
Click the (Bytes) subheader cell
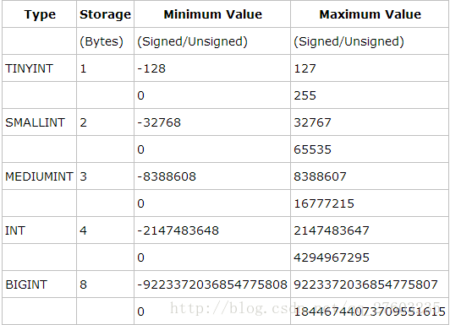click(106, 41)
